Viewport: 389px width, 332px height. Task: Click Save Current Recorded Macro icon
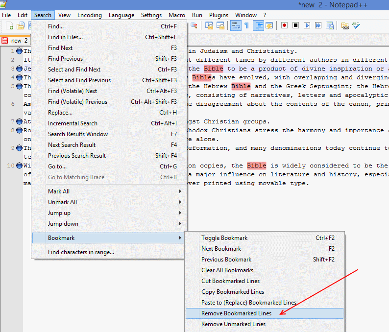(x=329, y=25)
